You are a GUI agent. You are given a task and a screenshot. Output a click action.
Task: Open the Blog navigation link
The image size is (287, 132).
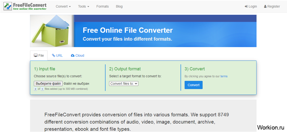119,6
